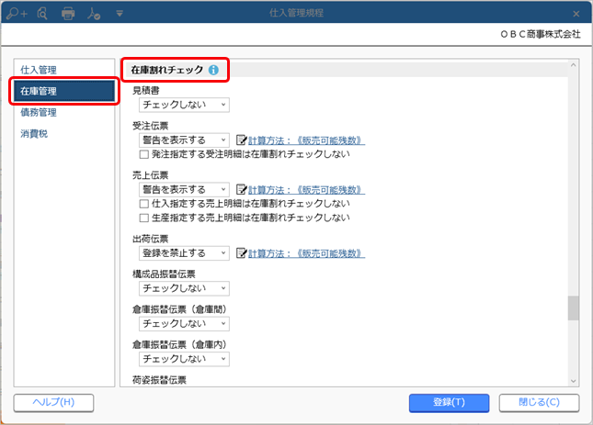This screenshot has width=593, height=425.
Task: Select 在庫管理 in the left menu
Action: (64, 91)
